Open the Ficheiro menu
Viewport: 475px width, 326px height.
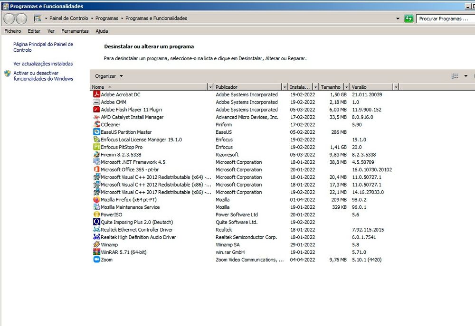pos(13,31)
